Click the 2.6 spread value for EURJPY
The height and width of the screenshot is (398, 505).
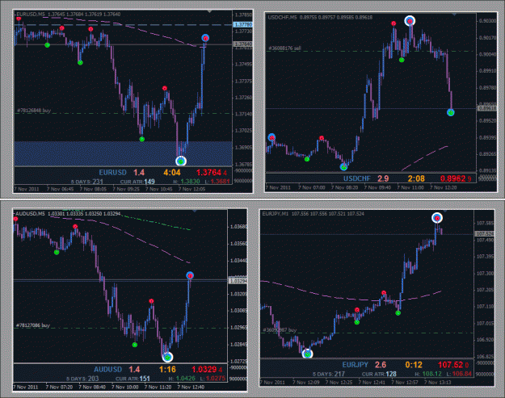click(x=381, y=365)
